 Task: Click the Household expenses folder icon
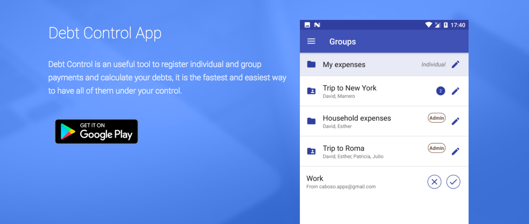tap(311, 121)
